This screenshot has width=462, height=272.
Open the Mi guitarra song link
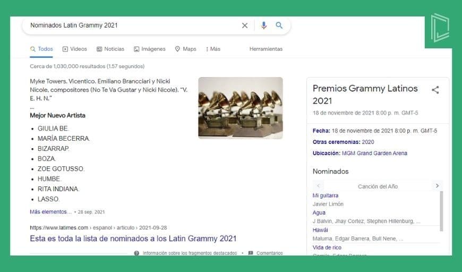tap(326, 195)
